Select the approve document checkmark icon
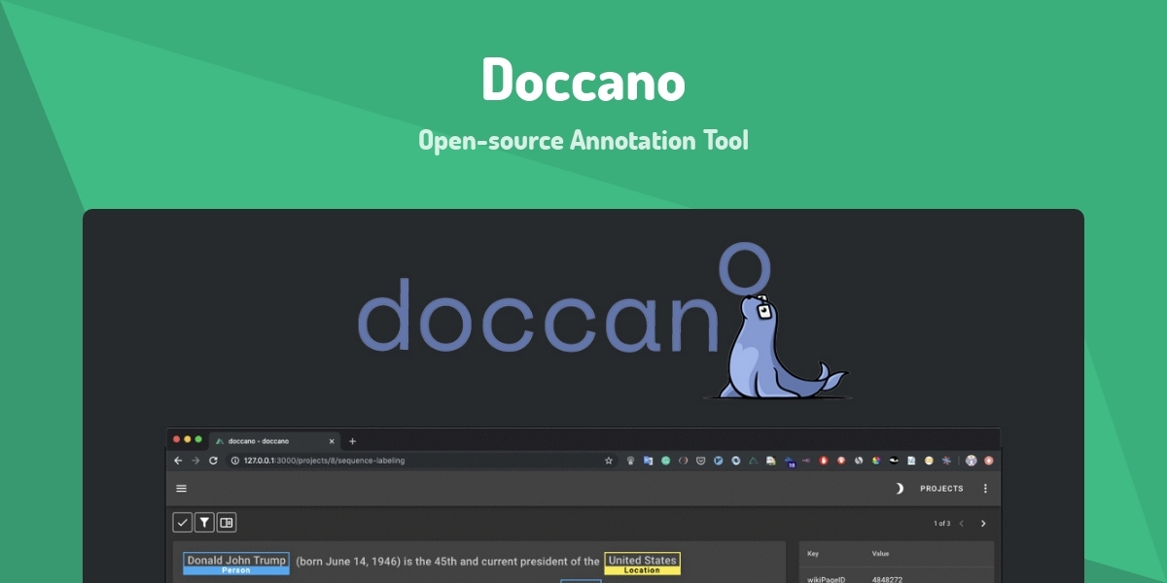The image size is (1167, 583). 182,522
